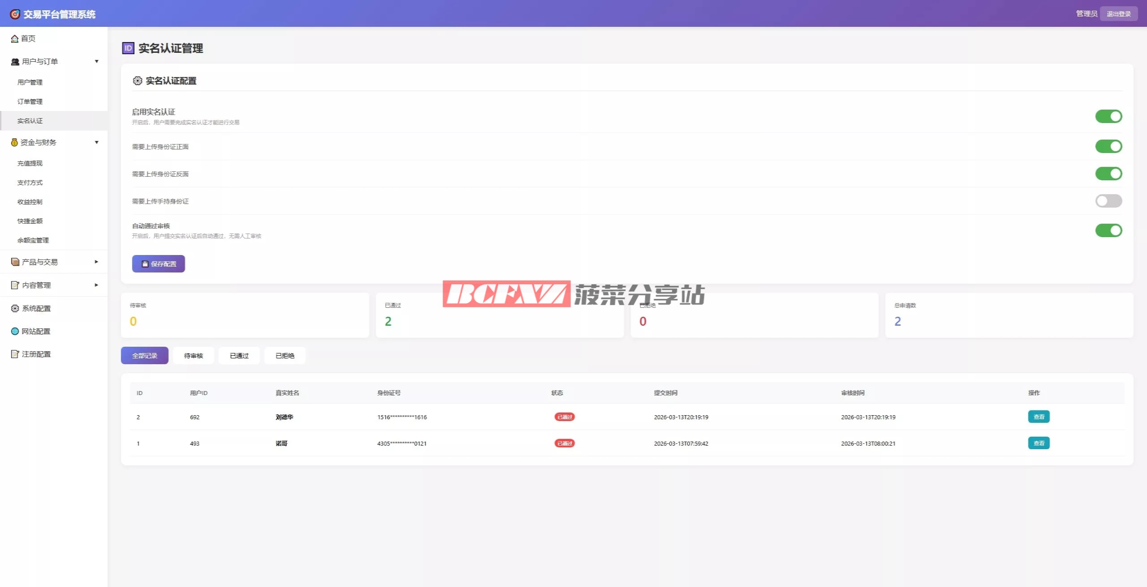Click the 保存配置 button
The height and width of the screenshot is (587, 1147).
(159, 264)
